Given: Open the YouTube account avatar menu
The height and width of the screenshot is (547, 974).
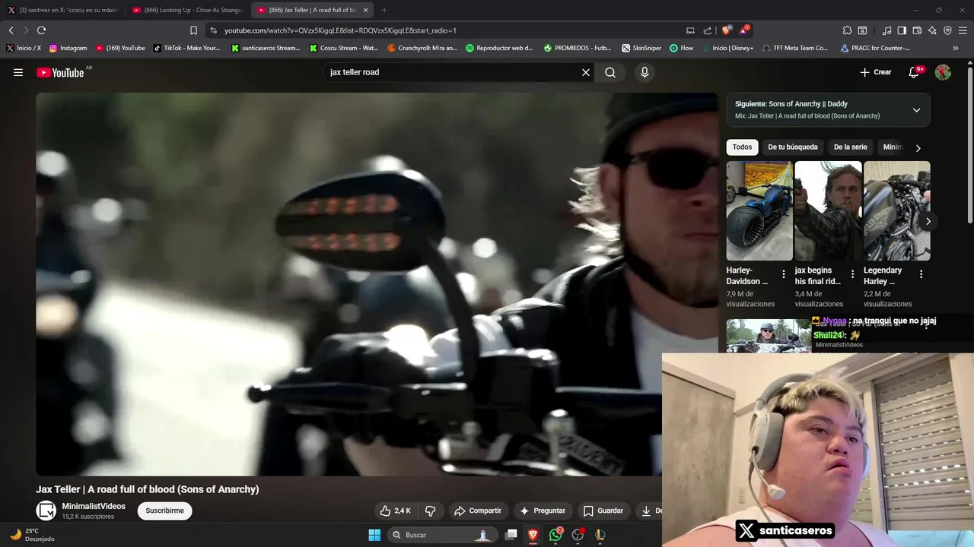Looking at the screenshot, I should coord(943,72).
